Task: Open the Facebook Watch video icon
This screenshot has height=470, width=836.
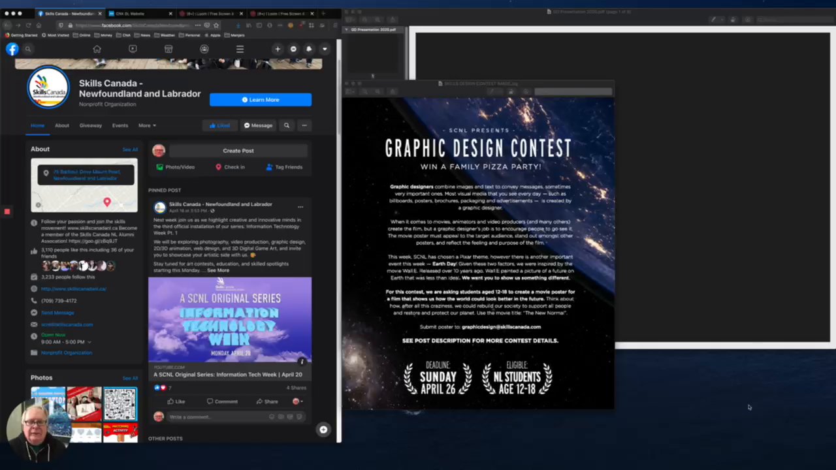Action: [133, 49]
